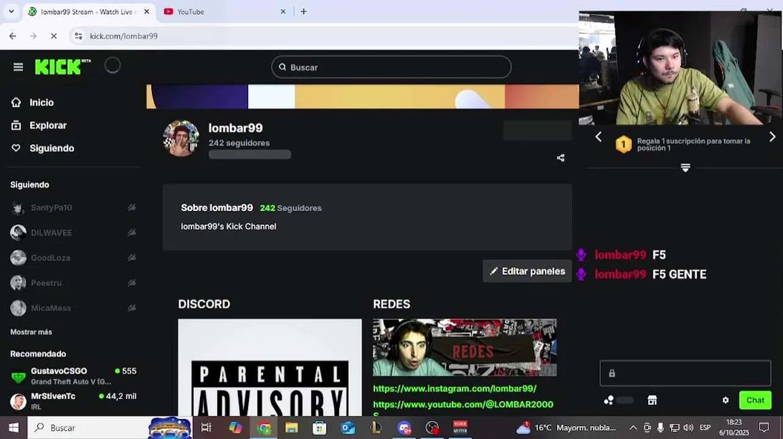
Task: Open Peeetru followed channel
Action: pos(73,283)
